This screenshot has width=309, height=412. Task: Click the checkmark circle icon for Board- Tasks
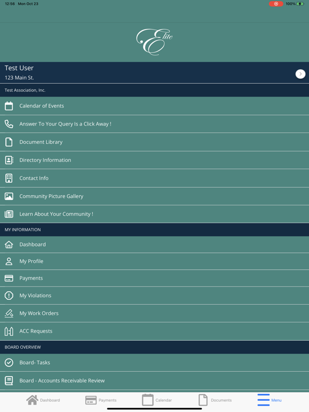click(x=9, y=363)
